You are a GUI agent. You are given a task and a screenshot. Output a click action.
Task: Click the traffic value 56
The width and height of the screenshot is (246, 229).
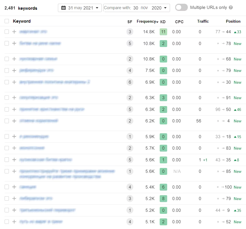coord(199,121)
